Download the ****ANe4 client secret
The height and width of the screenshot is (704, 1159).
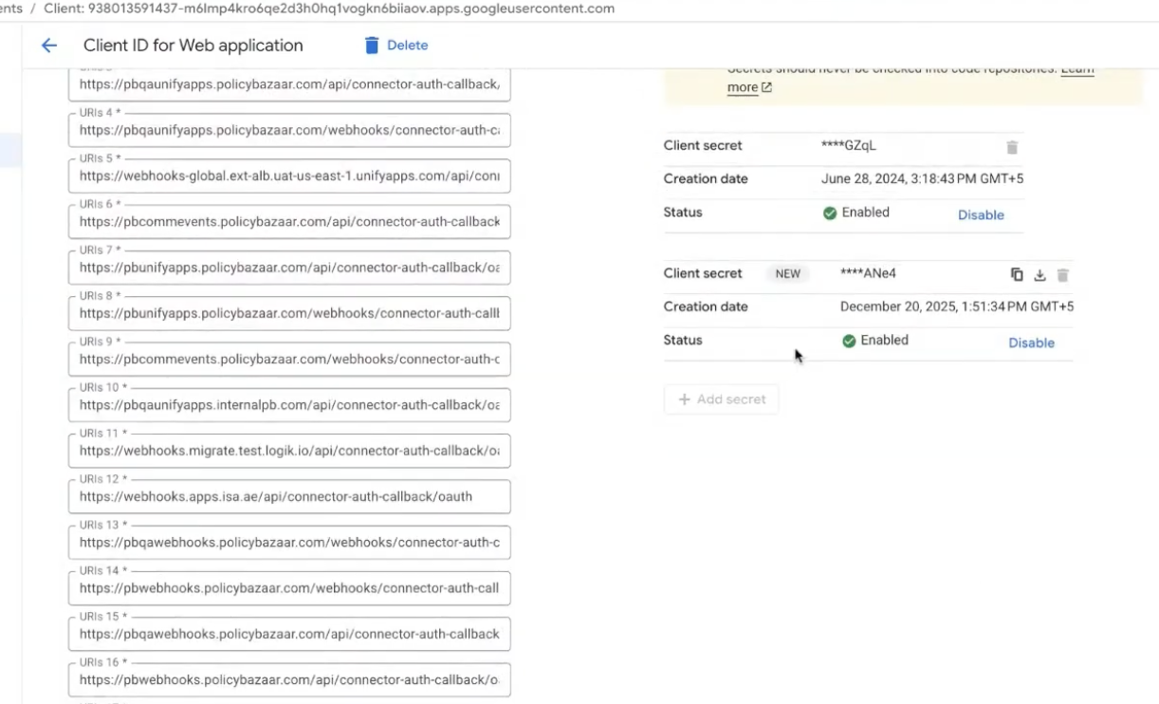click(1039, 274)
